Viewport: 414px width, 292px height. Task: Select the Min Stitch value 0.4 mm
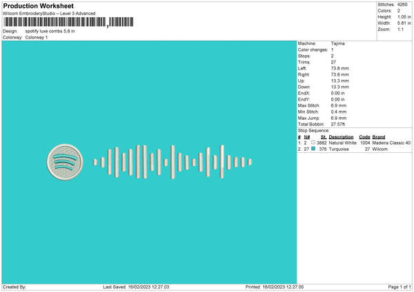pyautogui.click(x=339, y=112)
